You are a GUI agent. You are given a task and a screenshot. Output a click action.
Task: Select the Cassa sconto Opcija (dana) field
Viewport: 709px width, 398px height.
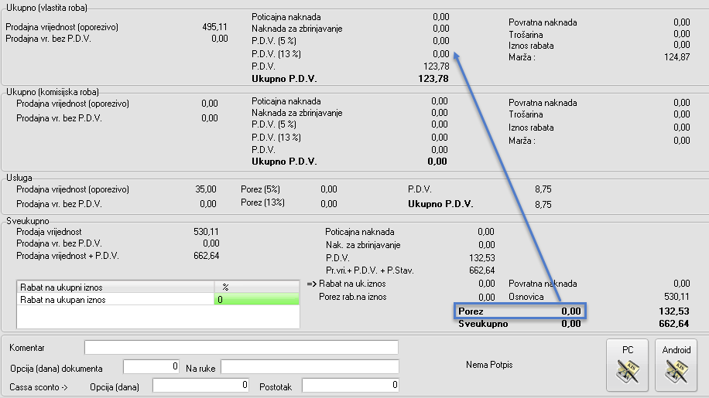tap(200, 385)
